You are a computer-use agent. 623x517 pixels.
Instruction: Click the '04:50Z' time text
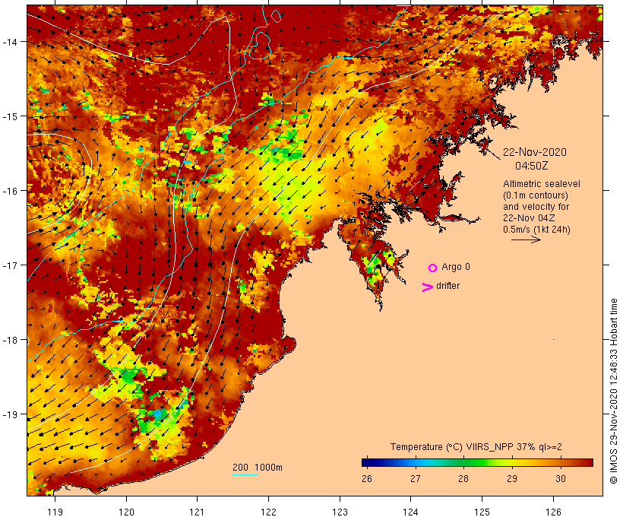coord(532,166)
